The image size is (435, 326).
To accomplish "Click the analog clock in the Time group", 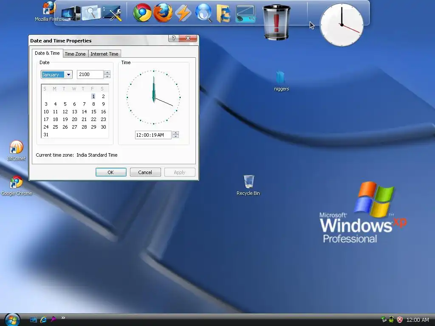I will (153, 97).
